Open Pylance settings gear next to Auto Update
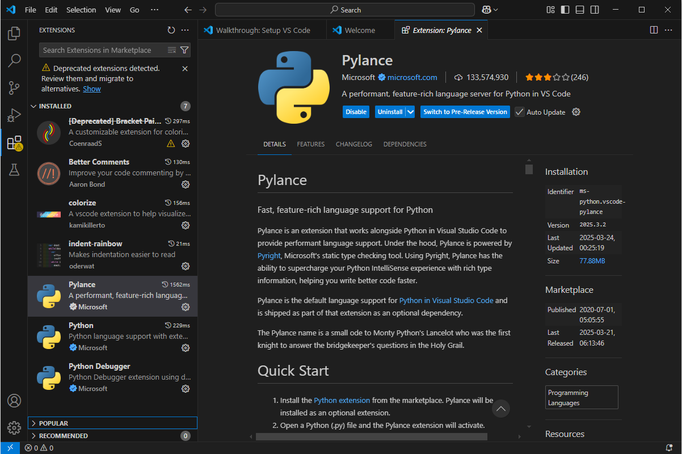Image resolution: width=682 pixels, height=454 pixels. click(576, 112)
